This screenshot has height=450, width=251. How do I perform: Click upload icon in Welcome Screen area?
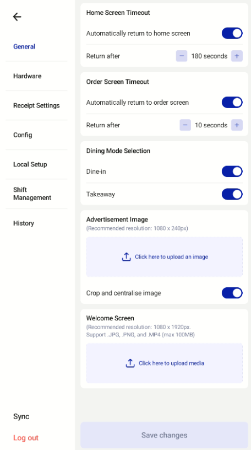point(130,363)
